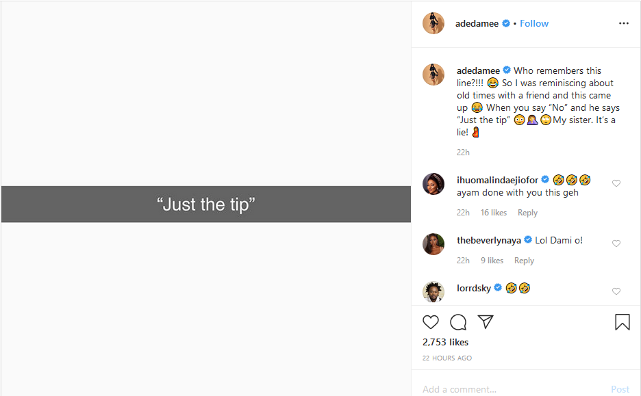
Task: Open the three-dots more options menu
Action: (623, 23)
